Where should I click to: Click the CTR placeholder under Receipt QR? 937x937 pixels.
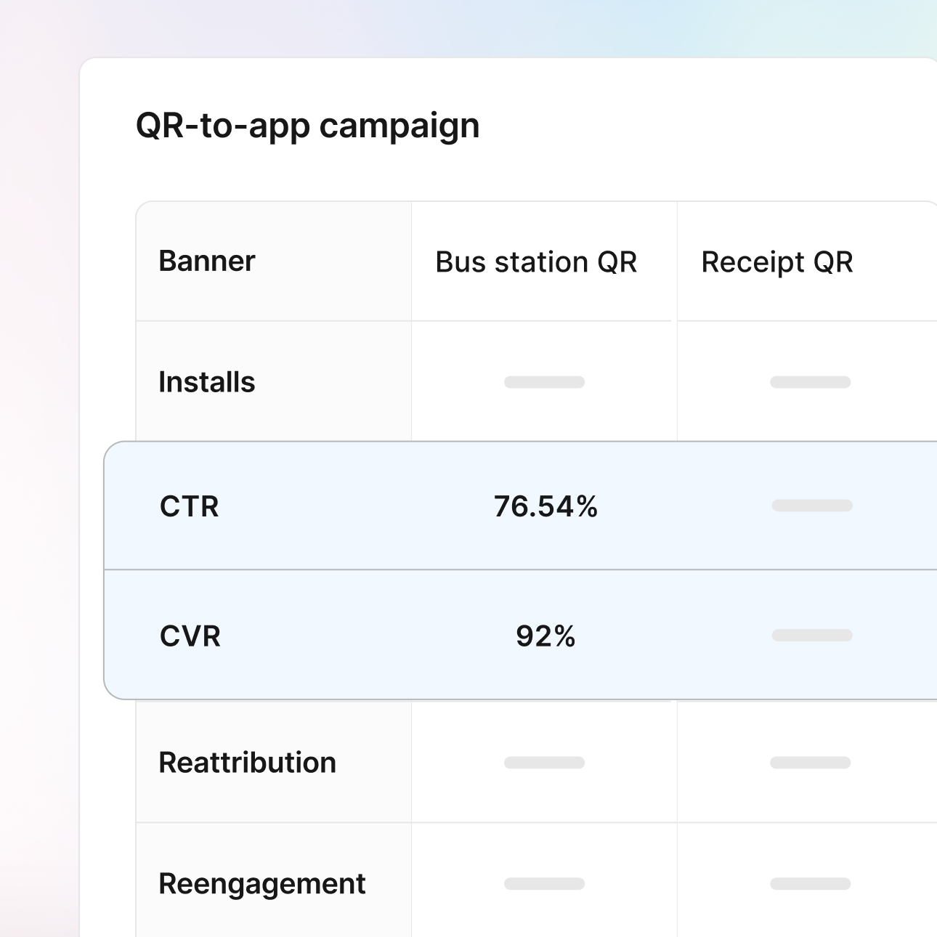pos(812,506)
